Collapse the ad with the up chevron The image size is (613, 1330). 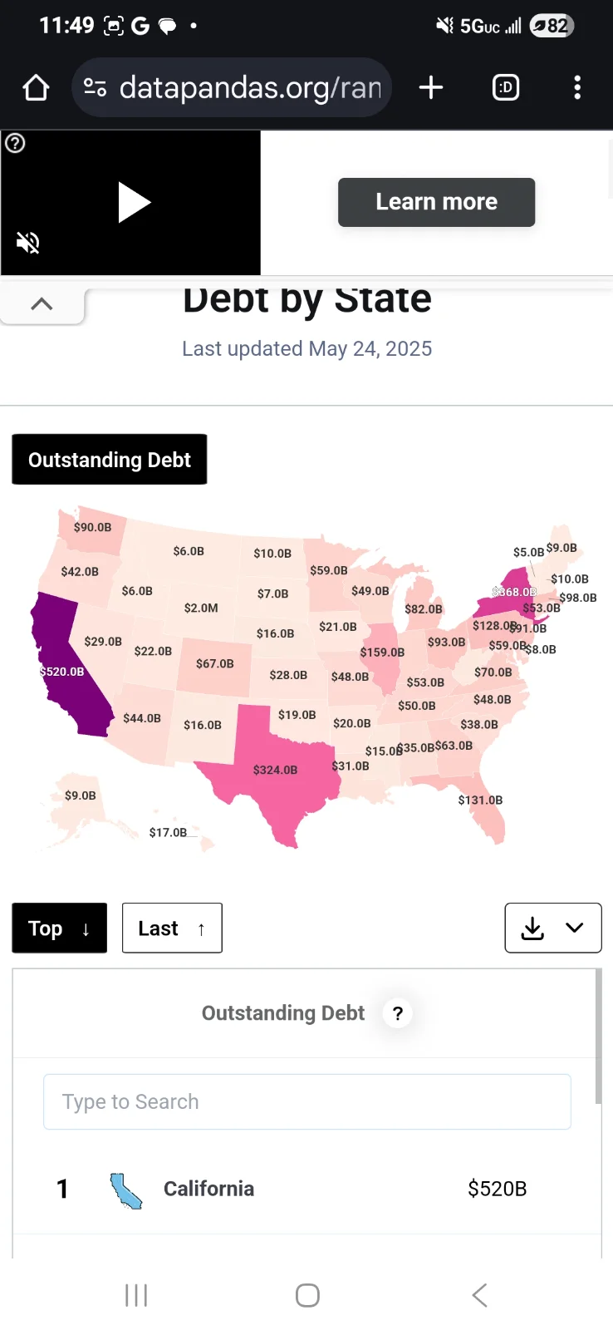tap(42, 304)
